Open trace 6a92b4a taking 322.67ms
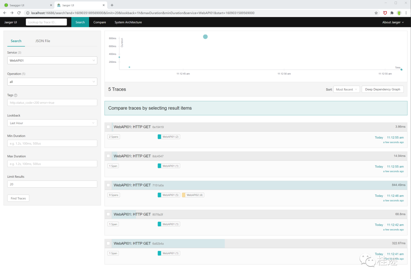The image size is (411, 279). pyautogui.click(x=256, y=243)
